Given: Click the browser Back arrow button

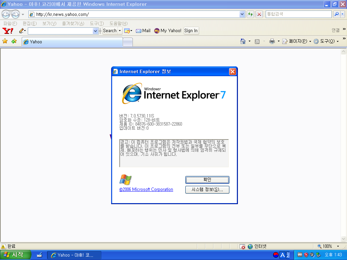Looking at the screenshot, I should click(x=6, y=14).
